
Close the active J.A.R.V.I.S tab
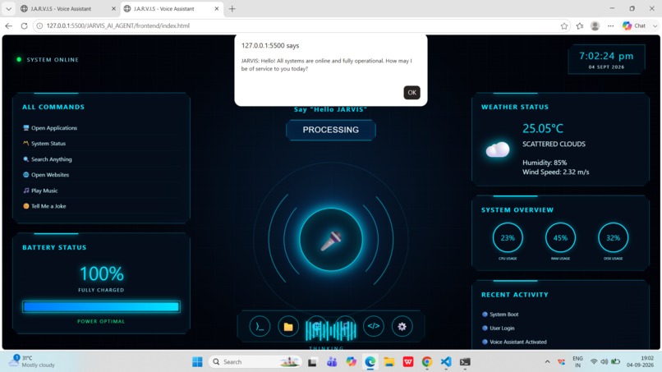click(x=217, y=8)
